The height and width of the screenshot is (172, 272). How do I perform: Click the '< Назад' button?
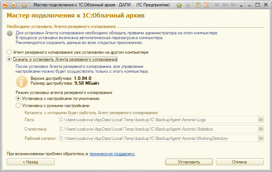click(31, 162)
